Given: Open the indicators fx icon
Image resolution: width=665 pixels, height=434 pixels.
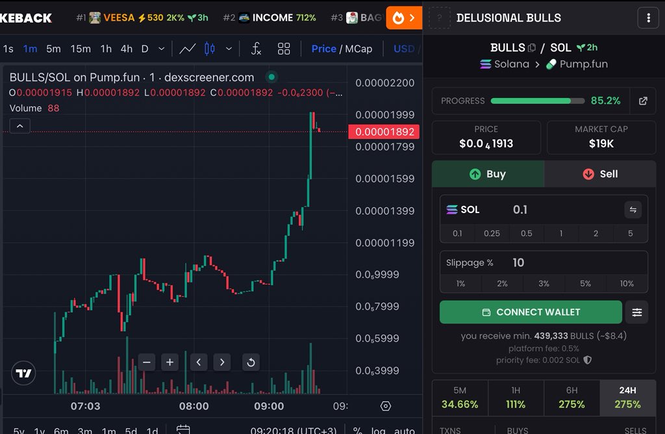Looking at the screenshot, I should pos(256,49).
